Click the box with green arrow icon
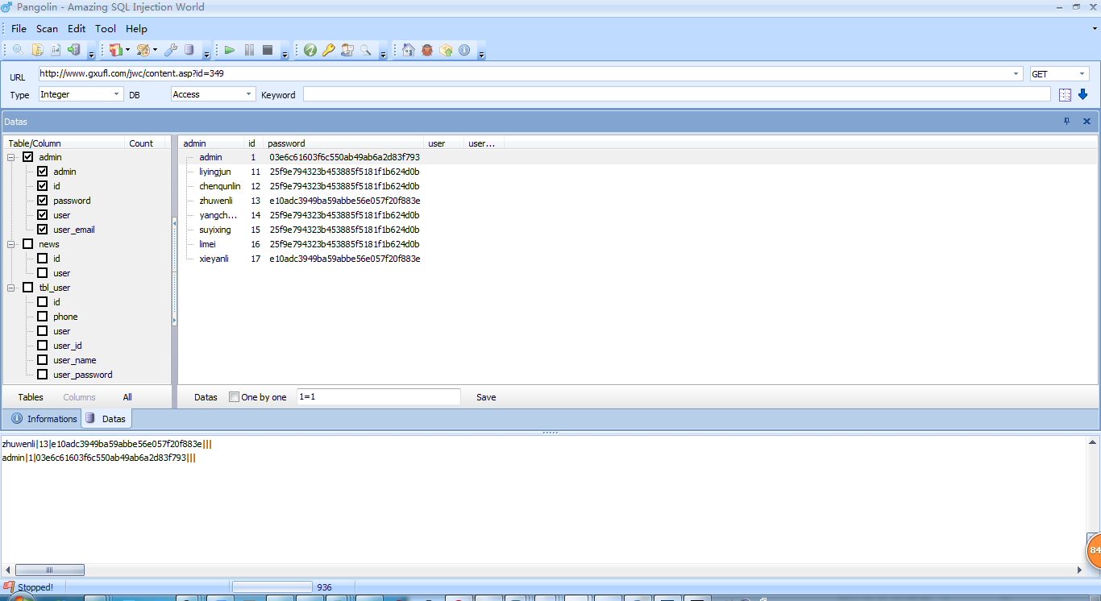 (446, 50)
